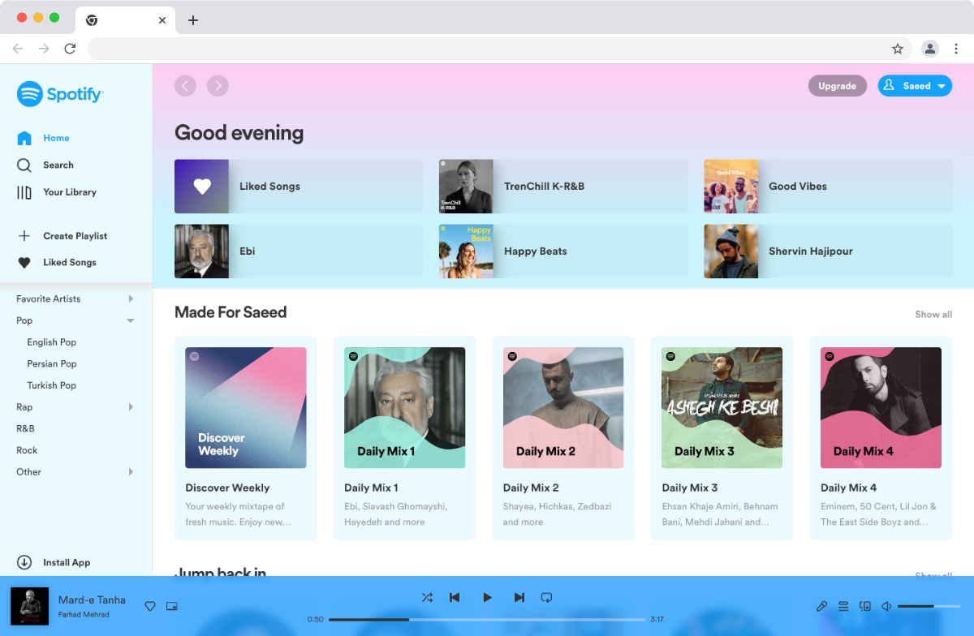Click the browser reload button
The width and height of the screenshot is (974, 636).
70,49
